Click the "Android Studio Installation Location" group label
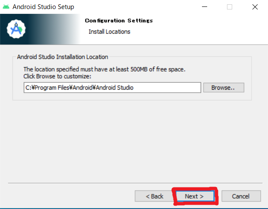This screenshot has width=268, height=209. [x=63, y=57]
